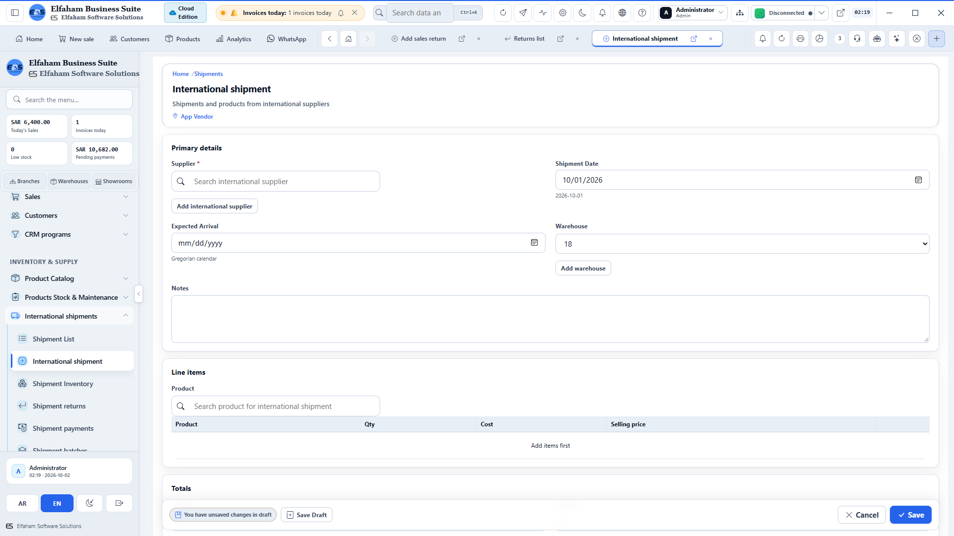Toggle sidebar theme moon-star button
The image size is (954, 536).
(x=89, y=504)
